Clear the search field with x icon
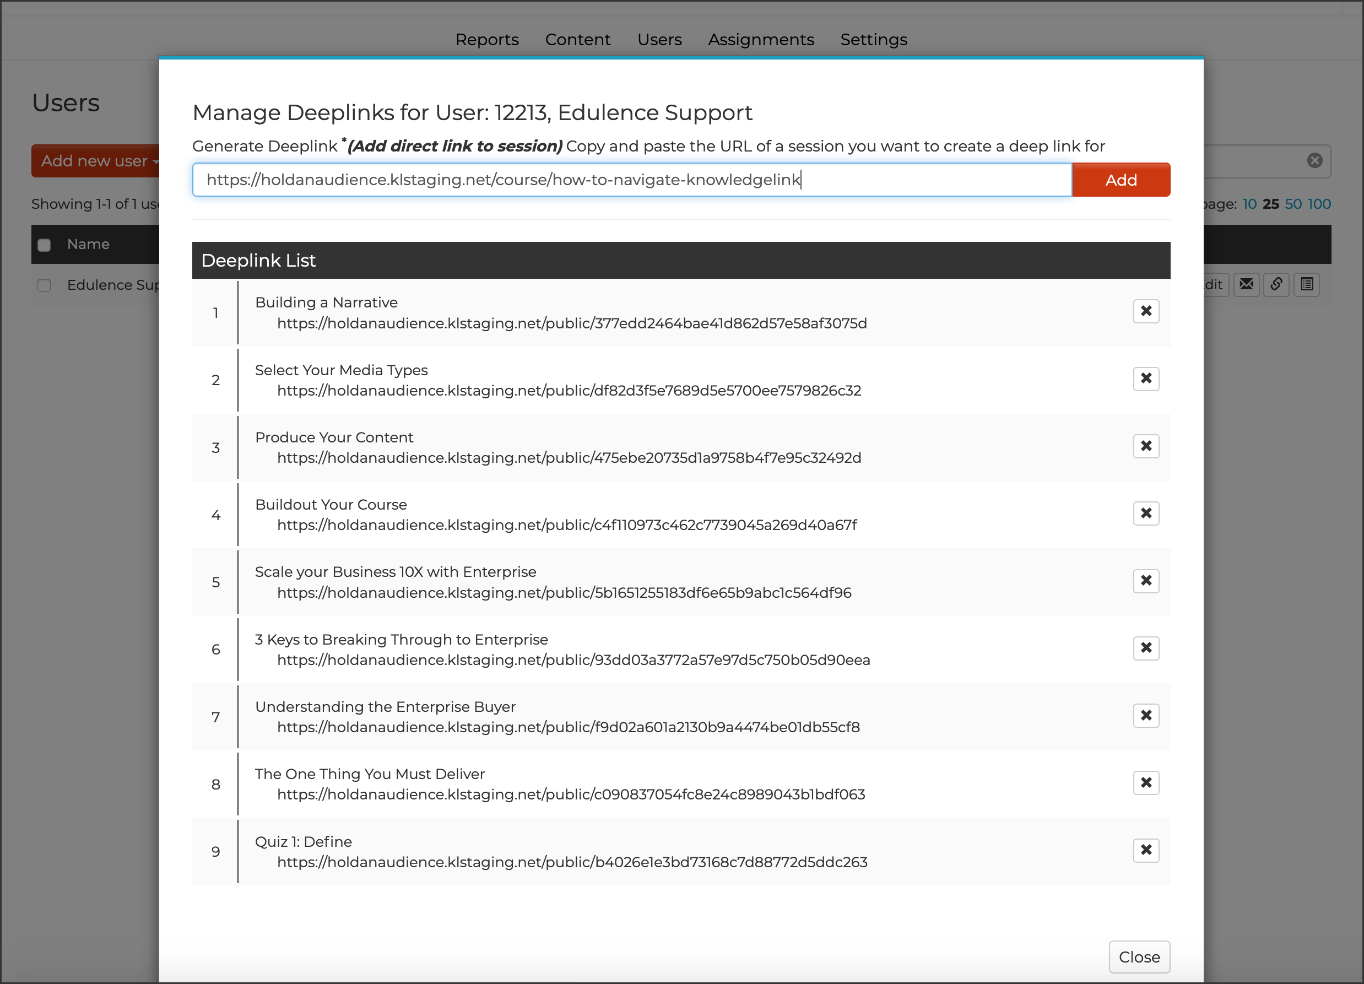 (1314, 160)
